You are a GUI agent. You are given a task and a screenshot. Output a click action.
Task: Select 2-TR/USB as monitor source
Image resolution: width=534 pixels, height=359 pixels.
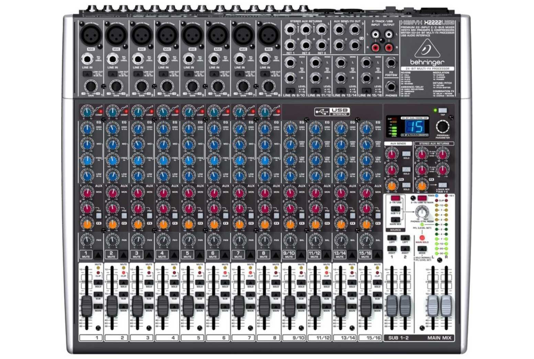click(x=395, y=198)
